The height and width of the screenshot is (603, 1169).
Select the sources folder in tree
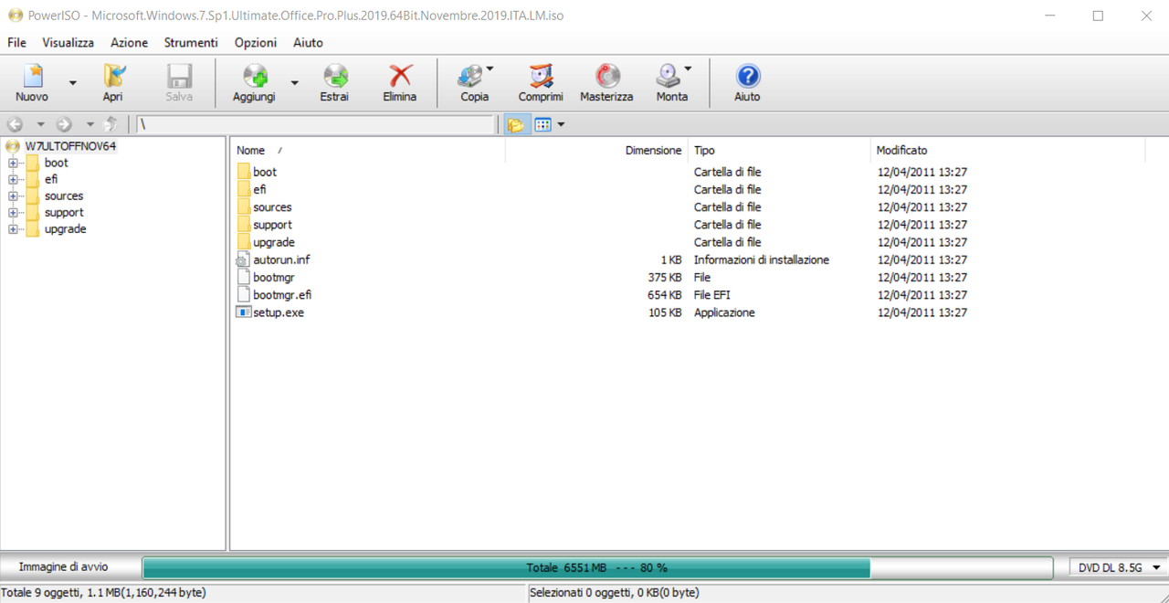point(63,196)
